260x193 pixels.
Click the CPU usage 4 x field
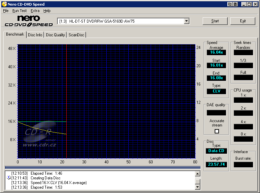coord(243,127)
